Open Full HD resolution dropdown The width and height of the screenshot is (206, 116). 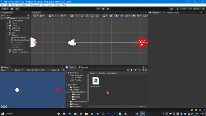pyautogui.click(x=38, y=70)
